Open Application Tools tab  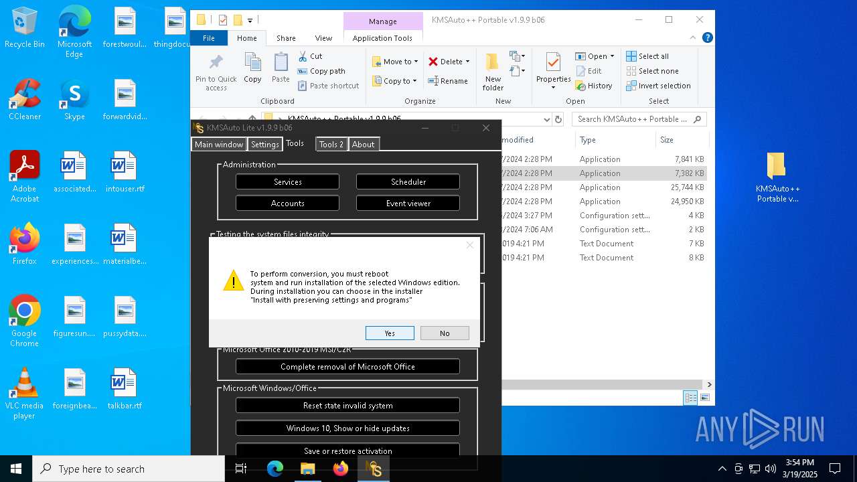click(382, 38)
